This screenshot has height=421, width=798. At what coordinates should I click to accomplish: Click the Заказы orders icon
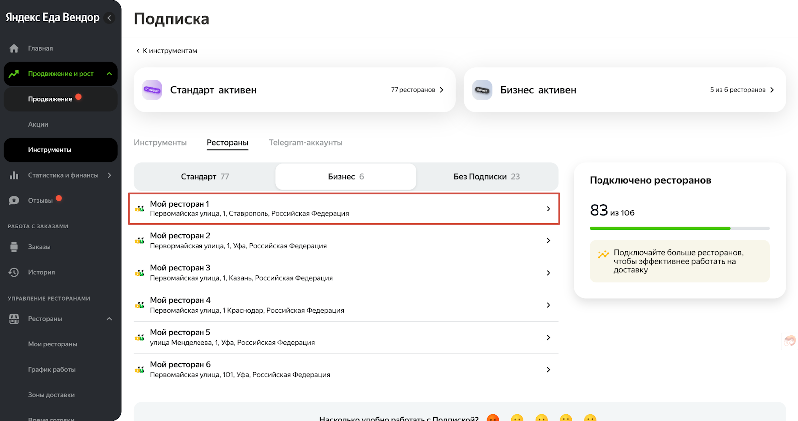(14, 247)
